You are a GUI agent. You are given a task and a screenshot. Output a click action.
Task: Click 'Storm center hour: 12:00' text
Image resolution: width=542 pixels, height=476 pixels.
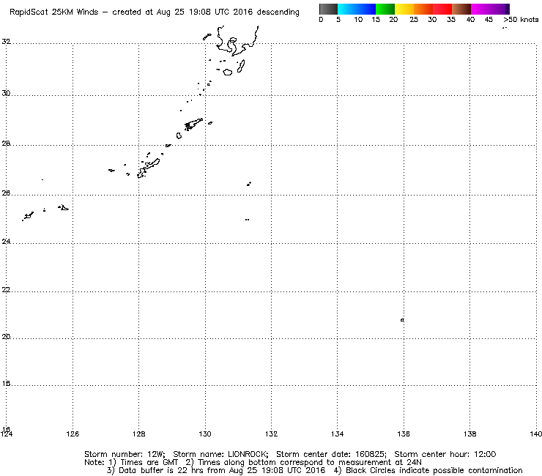click(x=445, y=454)
